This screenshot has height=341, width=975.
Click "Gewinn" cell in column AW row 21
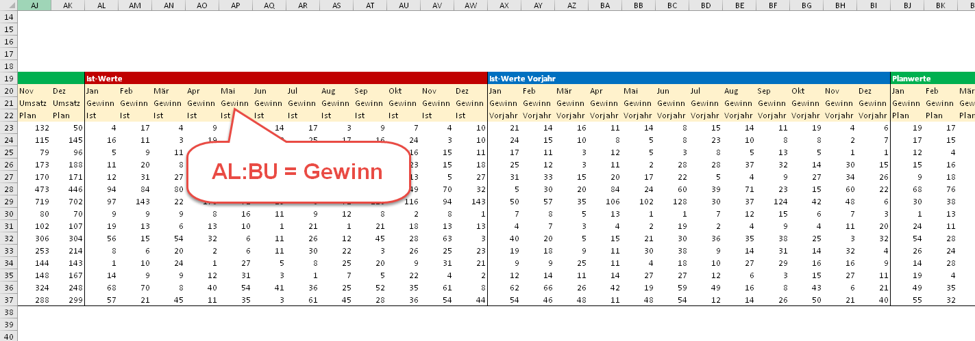pyautogui.click(x=470, y=103)
